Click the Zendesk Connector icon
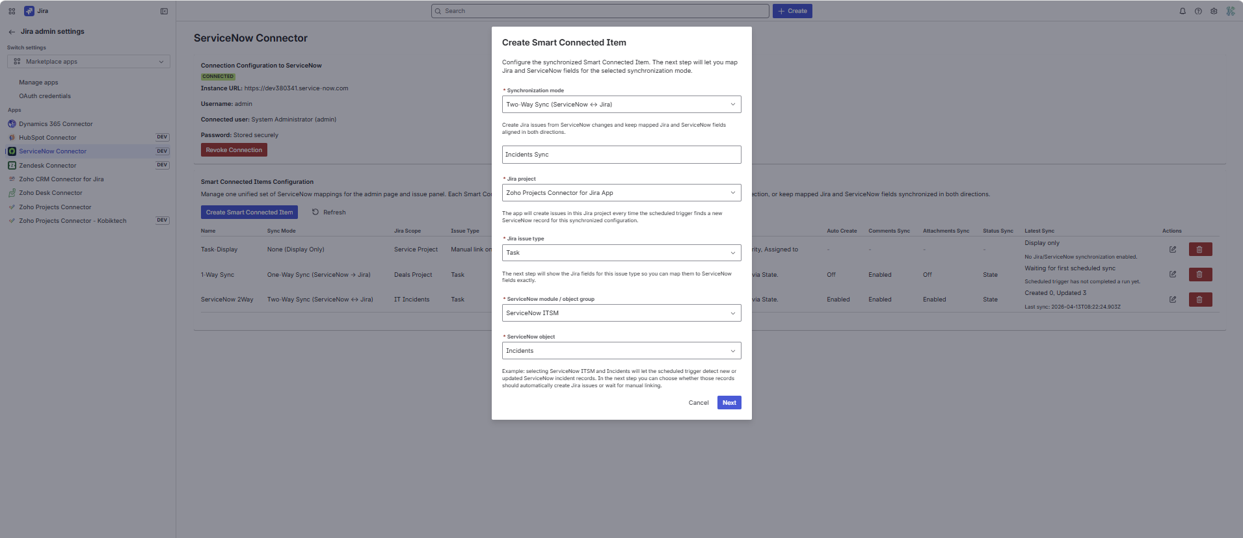The height and width of the screenshot is (538, 1243). pyautogui.click(x=12, y=166)
